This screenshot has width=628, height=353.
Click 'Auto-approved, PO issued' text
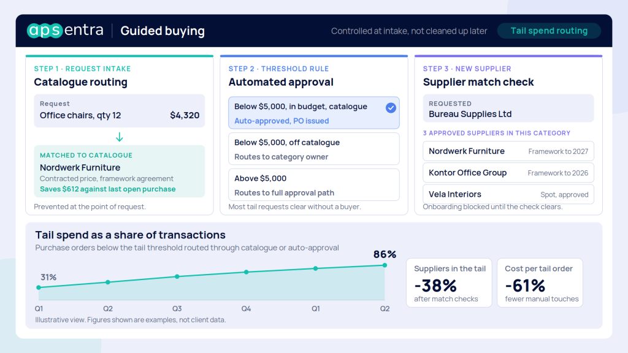pos(281,121)
